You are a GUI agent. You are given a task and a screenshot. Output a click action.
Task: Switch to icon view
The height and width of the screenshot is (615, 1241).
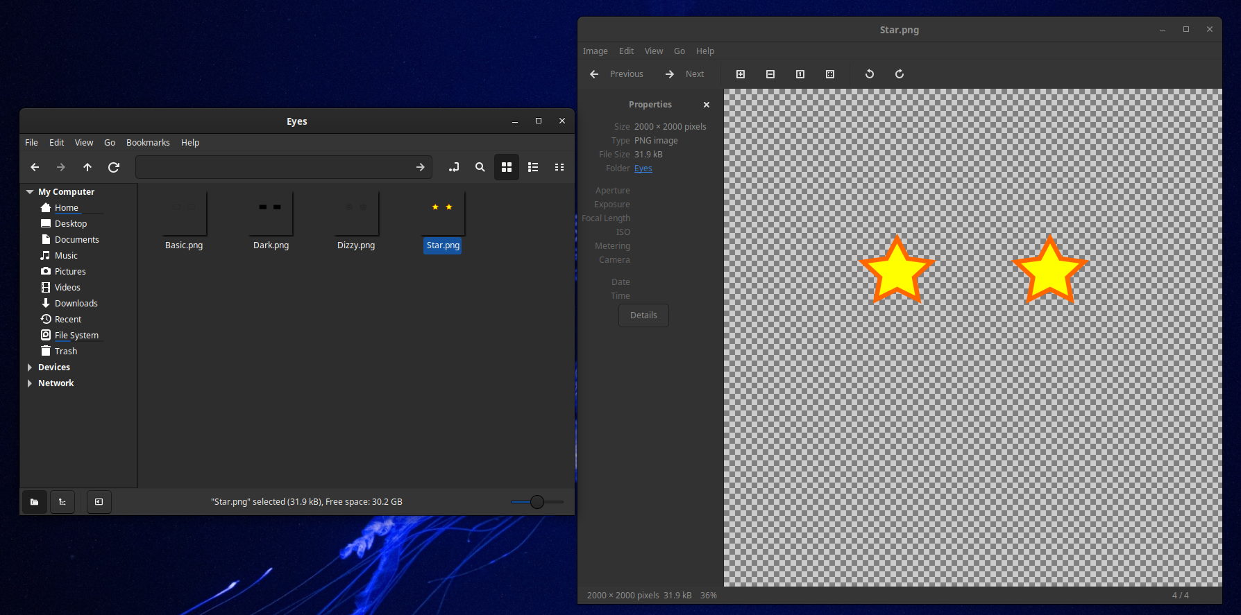coord(507,167)
